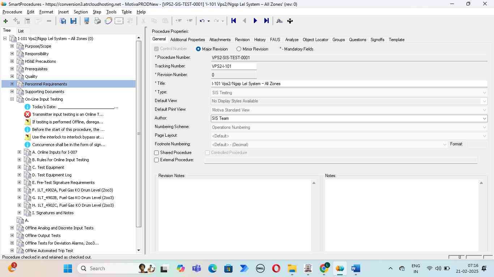Expand D. Test Equipment Log node
Image resolution: width=494 pixels, height=277 pixels.
(19, 175)
